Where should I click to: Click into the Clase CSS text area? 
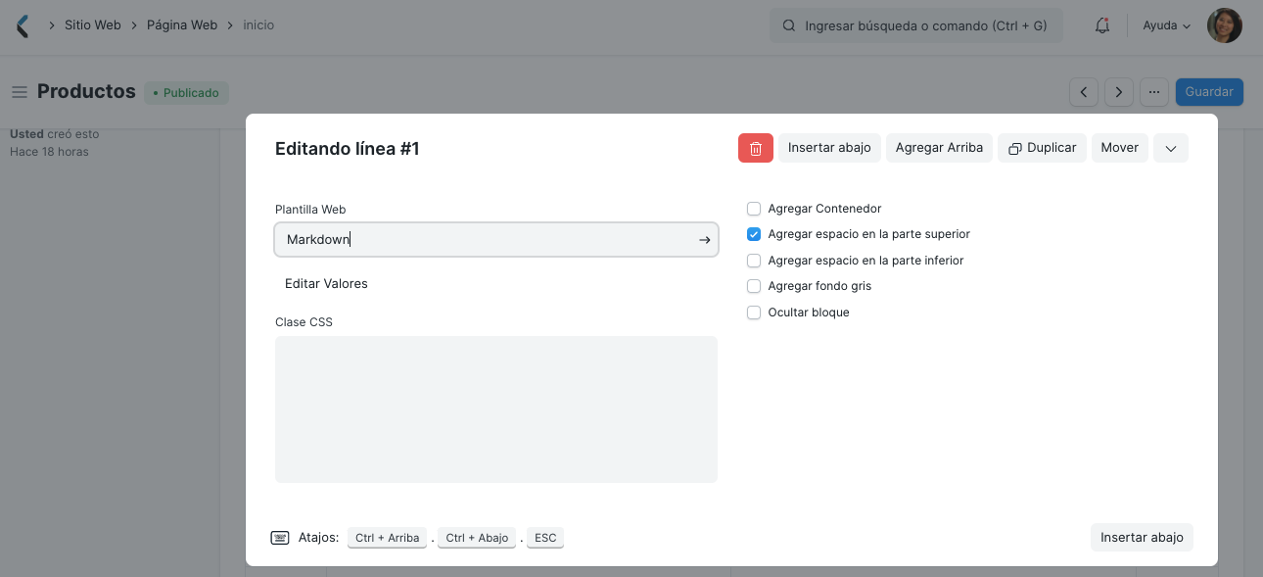point(496,409)
